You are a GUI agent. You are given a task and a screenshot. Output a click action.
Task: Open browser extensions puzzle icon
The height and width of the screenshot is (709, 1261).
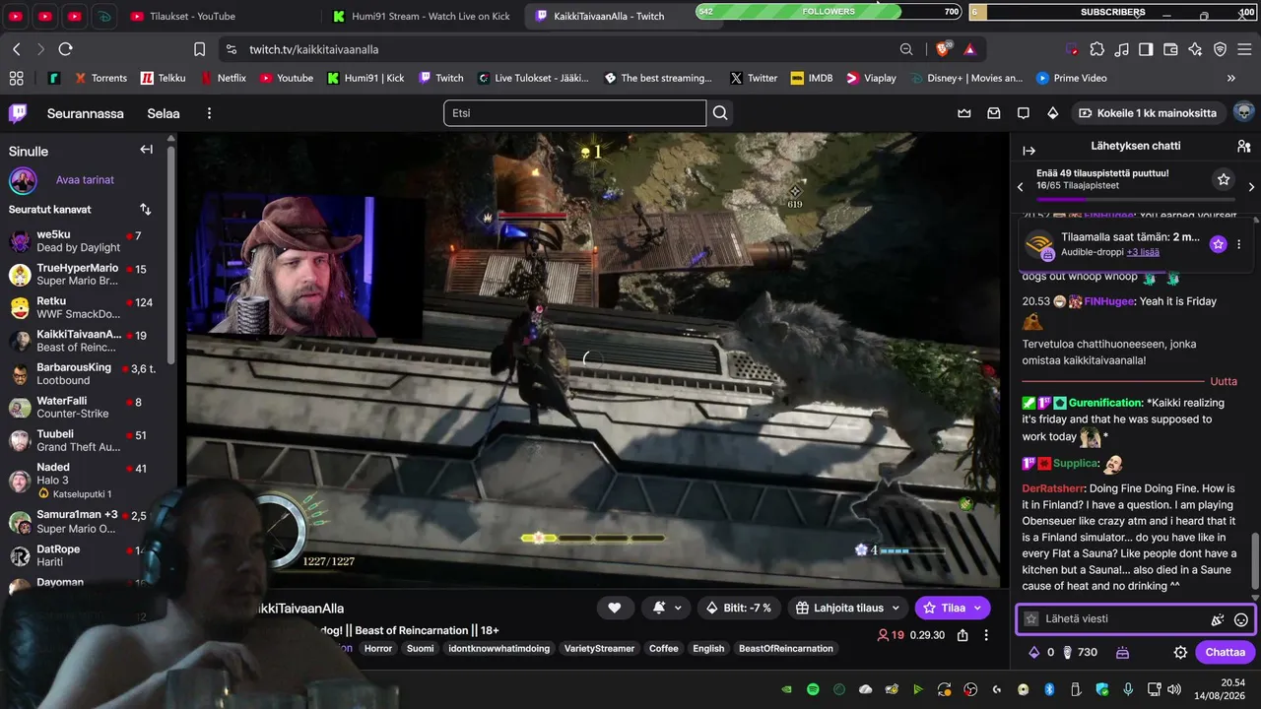click(x=1097, y=49)
